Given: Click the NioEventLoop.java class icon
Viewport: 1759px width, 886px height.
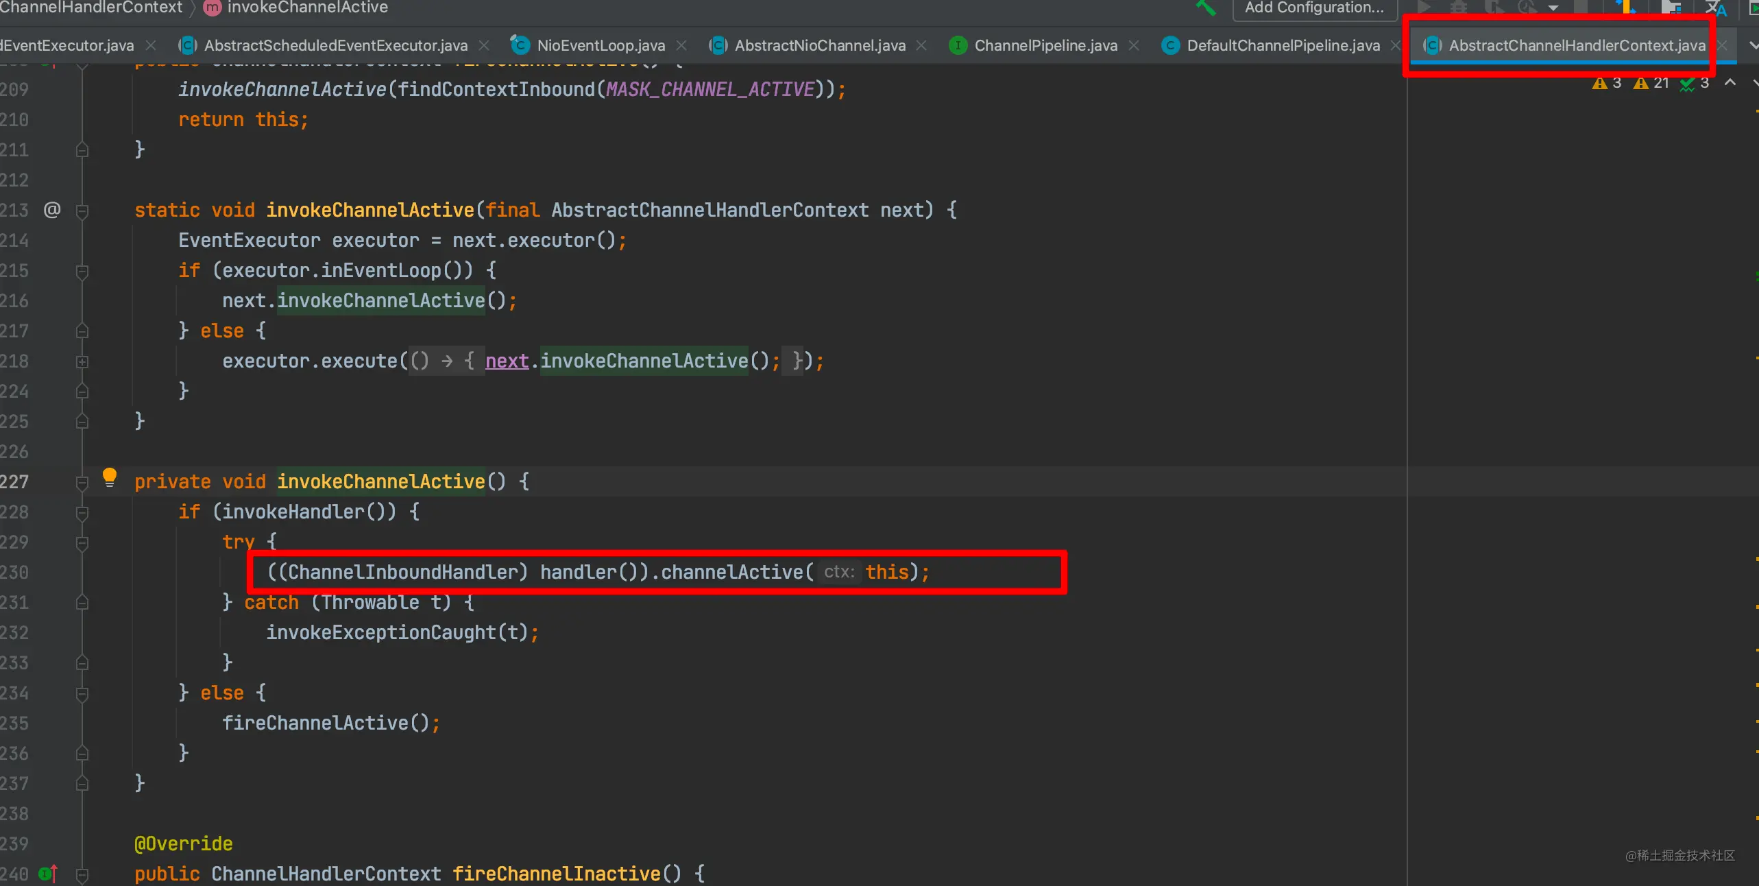Looking at the screenshot, I should tap(520, 45).
